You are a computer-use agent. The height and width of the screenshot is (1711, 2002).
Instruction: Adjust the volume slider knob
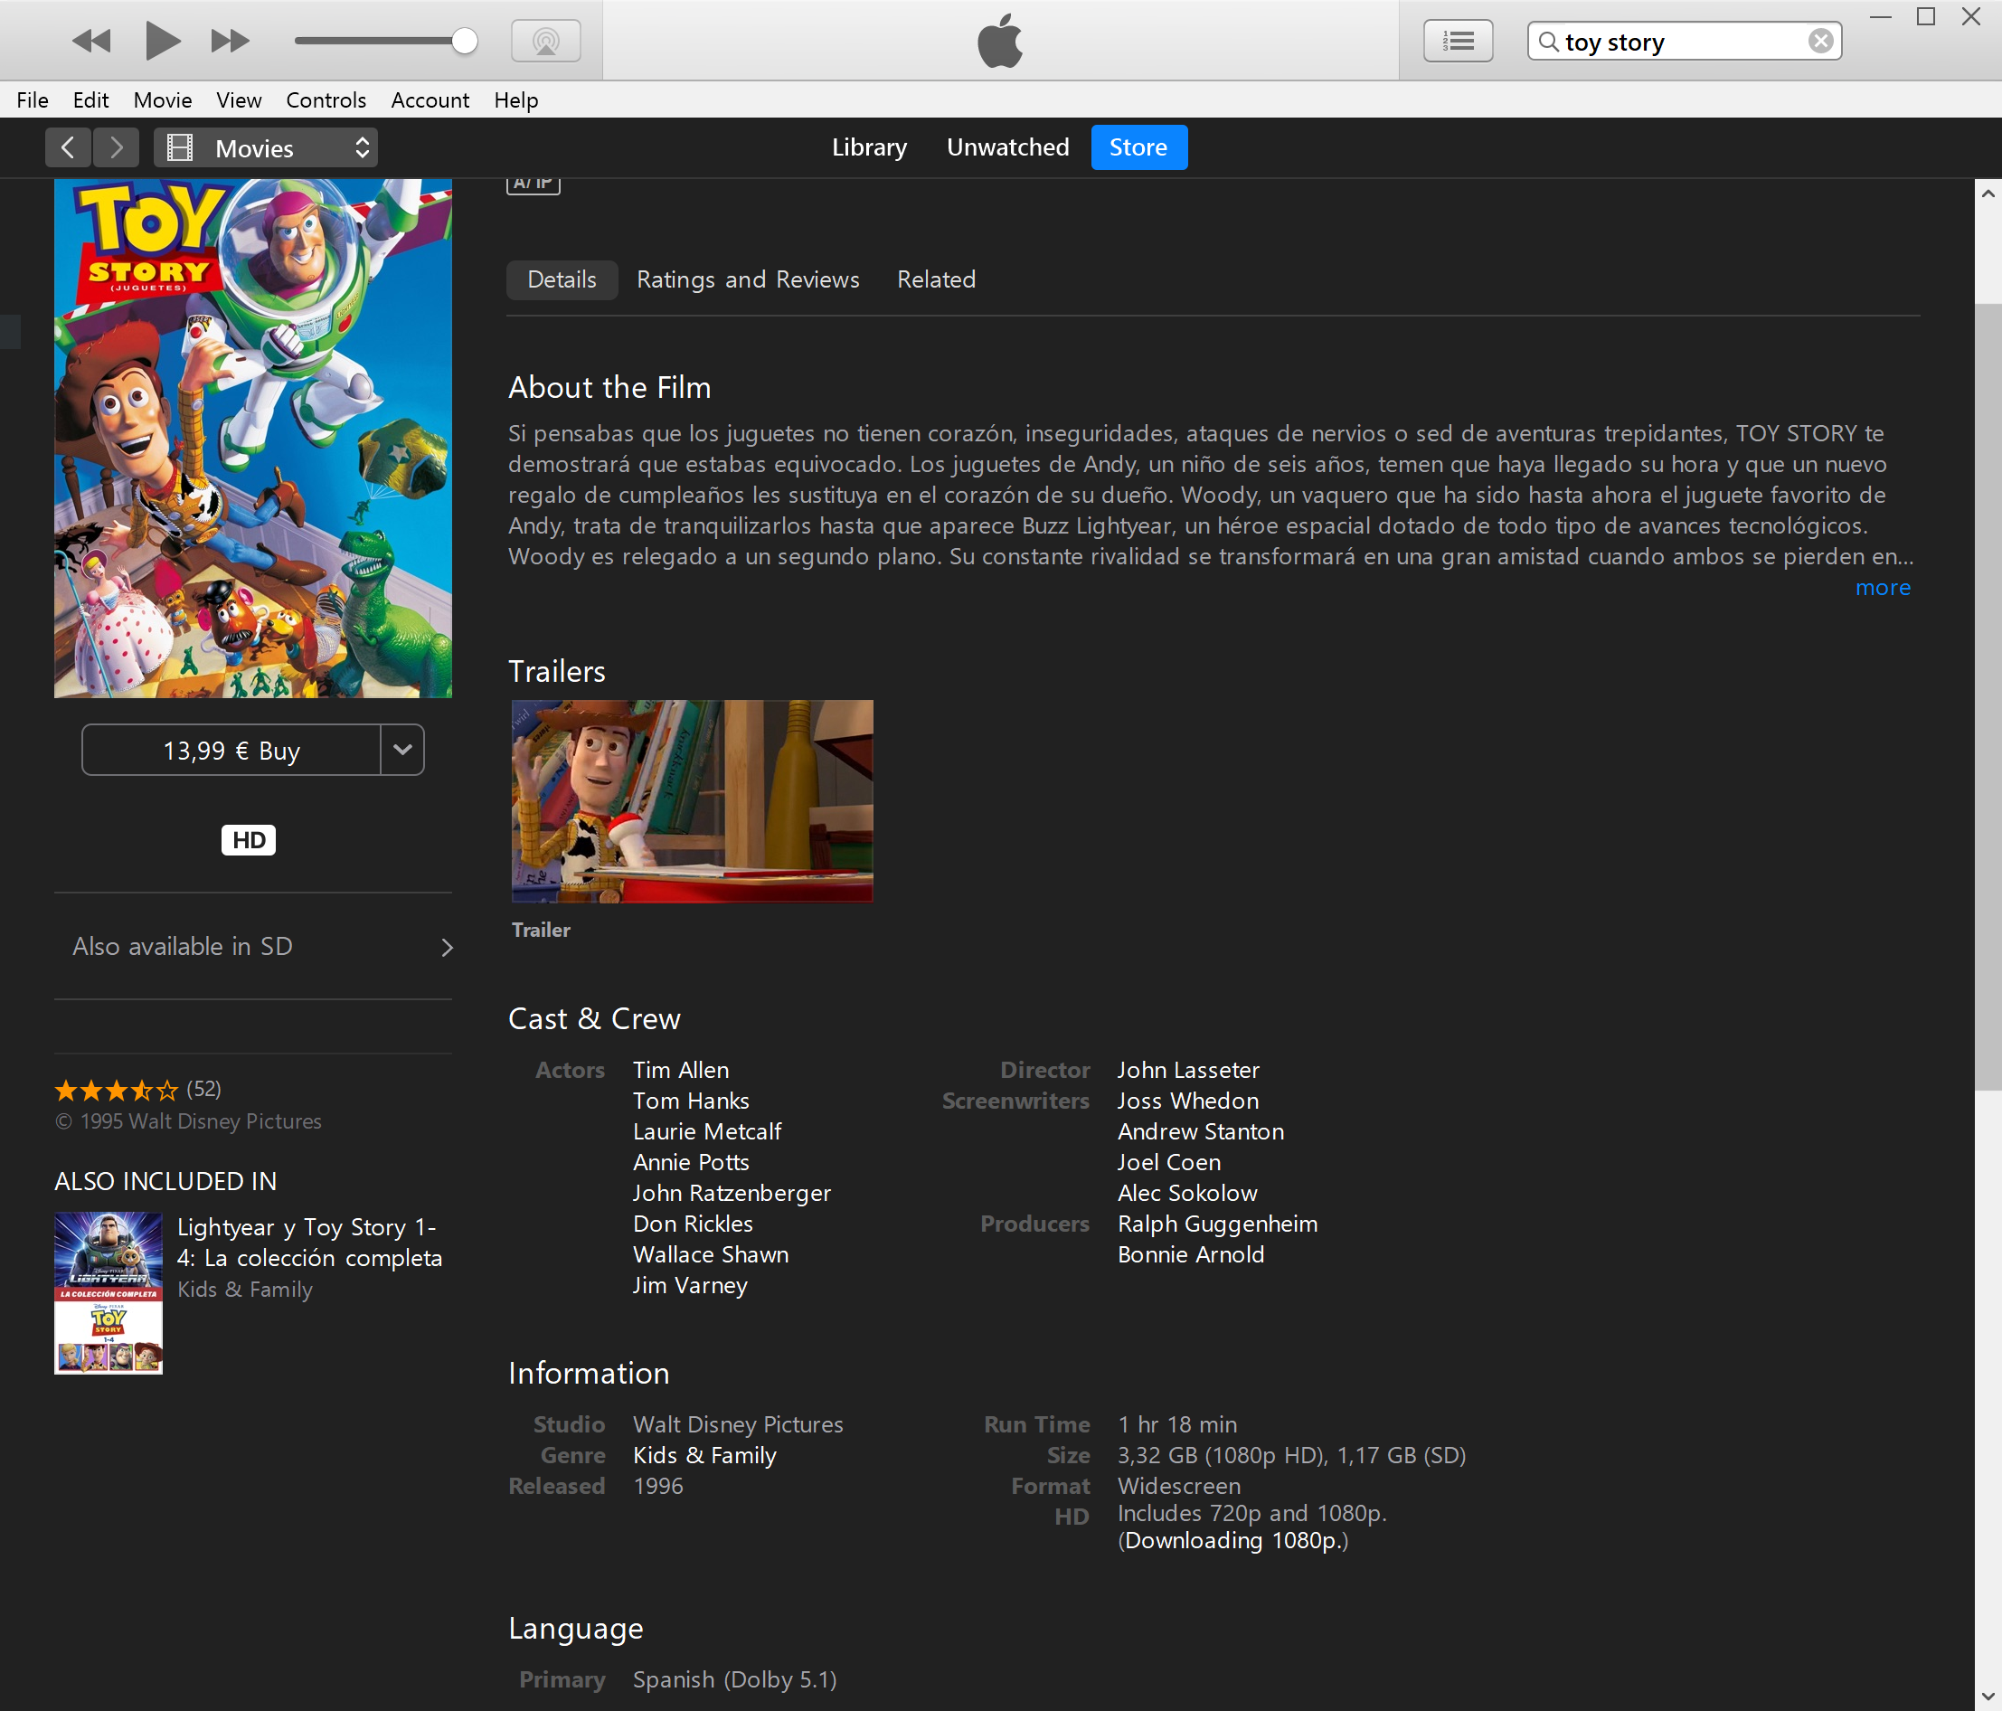pyautogui.click(x=465, y=41)
